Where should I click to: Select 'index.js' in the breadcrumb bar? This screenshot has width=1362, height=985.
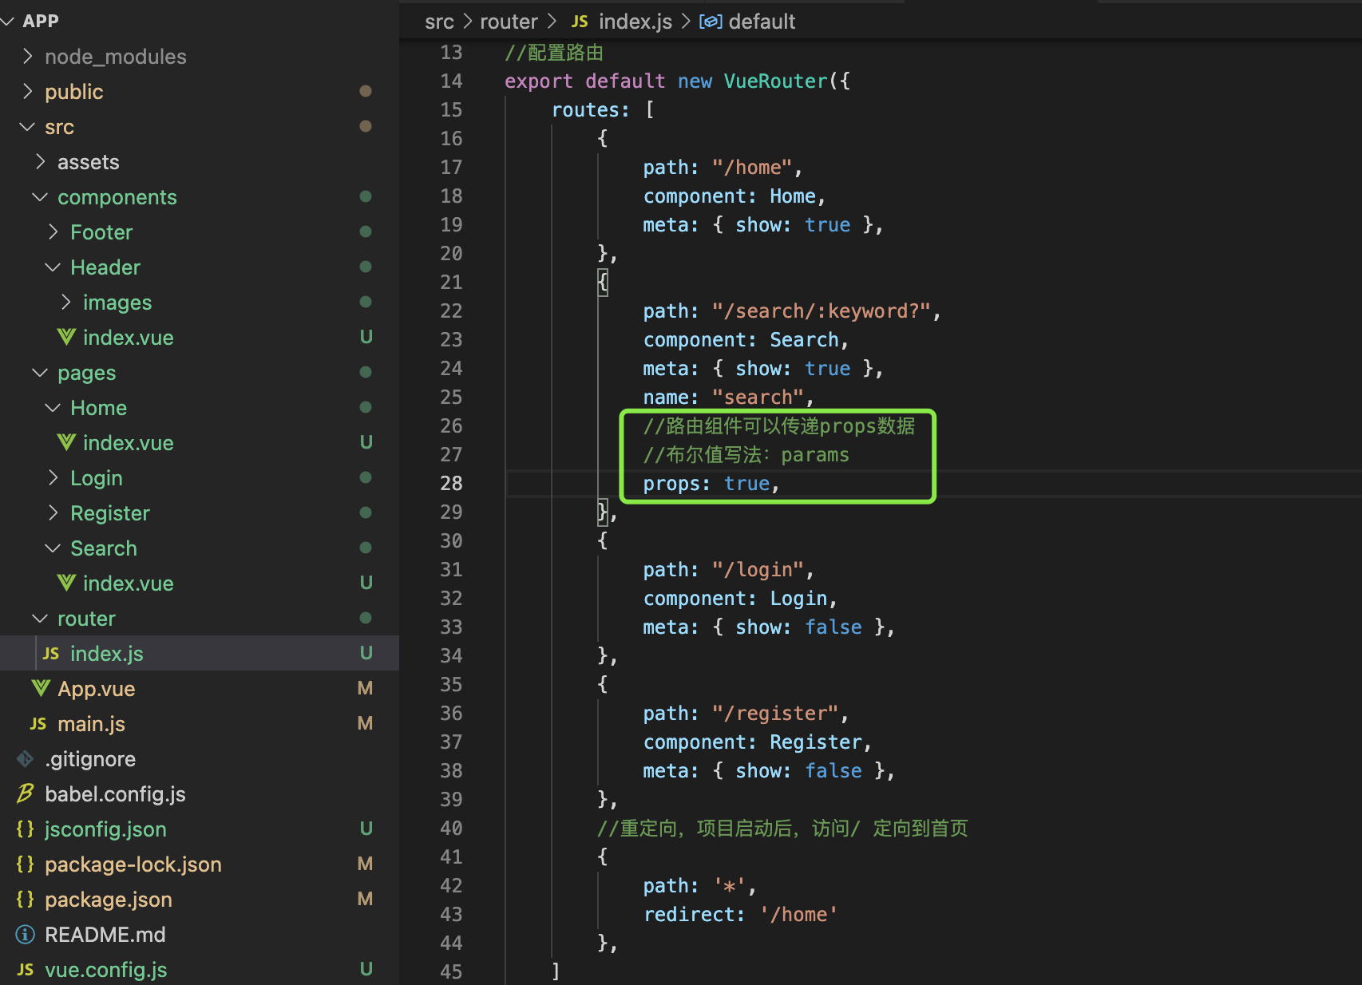coord(635,22)
